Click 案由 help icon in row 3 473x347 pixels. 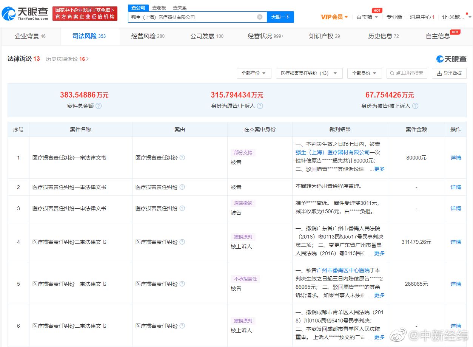click(182, 208)
